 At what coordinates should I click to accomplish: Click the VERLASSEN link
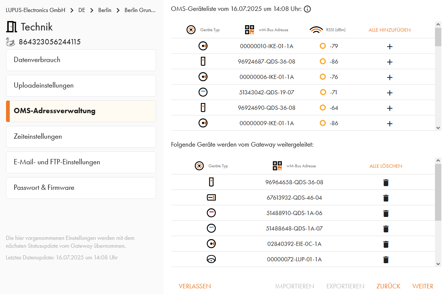(195, 286)
